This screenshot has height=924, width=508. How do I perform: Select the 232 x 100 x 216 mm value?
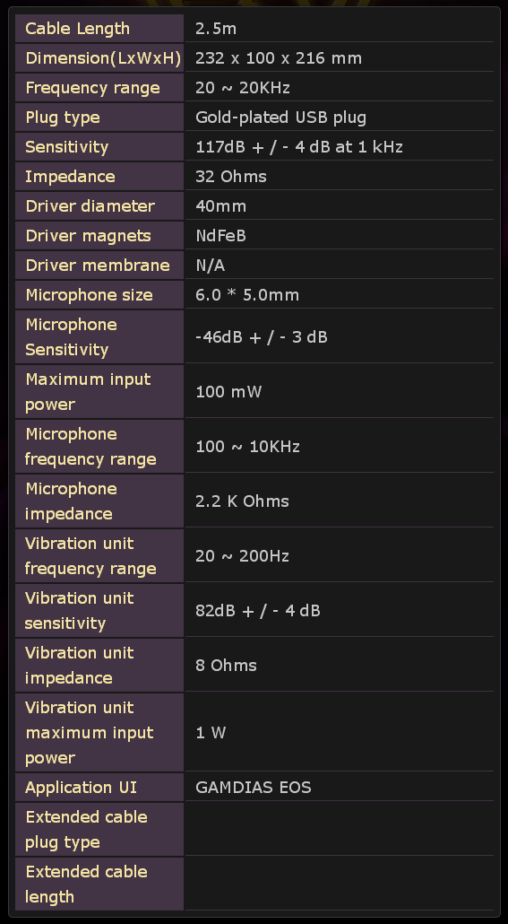[x=279, y=57]
